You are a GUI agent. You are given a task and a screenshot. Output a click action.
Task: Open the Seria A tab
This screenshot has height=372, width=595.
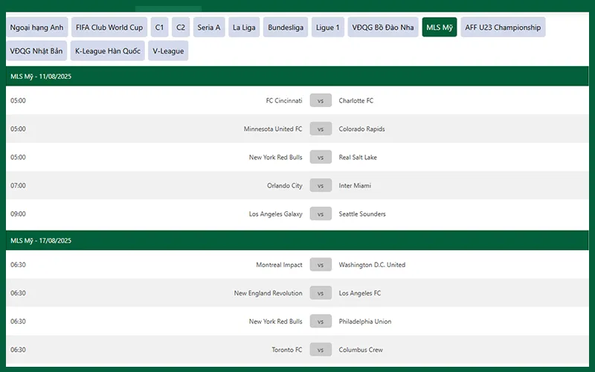pos(209,28)
